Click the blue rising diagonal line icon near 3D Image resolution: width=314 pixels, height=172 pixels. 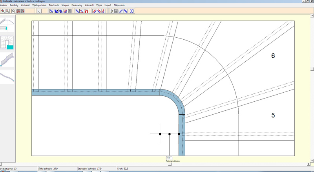121,11
